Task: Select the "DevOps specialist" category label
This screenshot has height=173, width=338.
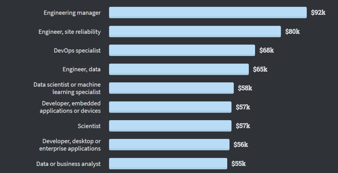Action: [x=77, y=50]
